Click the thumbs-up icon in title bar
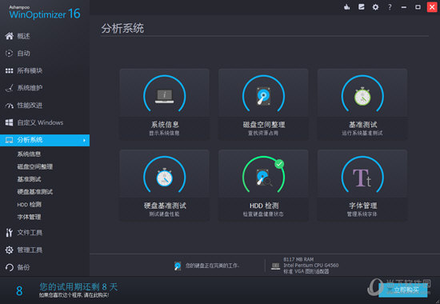 [x=347, y=7]
